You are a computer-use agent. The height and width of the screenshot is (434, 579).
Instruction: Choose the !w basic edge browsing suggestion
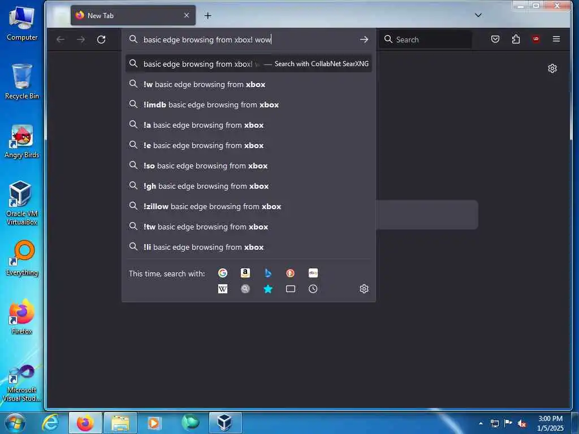pyautogui.click(x=249, y=85)
